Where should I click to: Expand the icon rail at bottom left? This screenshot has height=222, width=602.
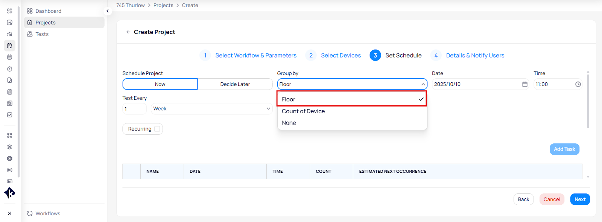tap(9, 213)
